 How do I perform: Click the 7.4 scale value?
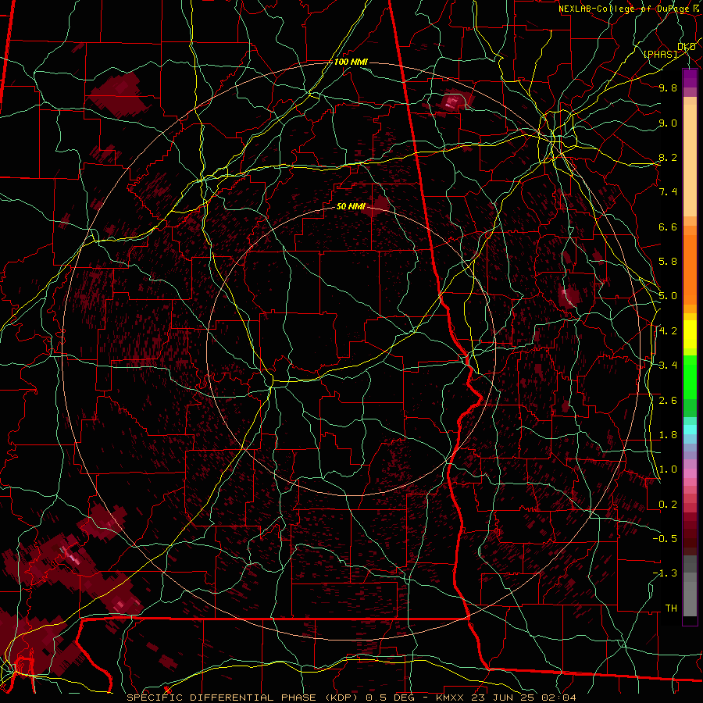[x=668, y=192]
